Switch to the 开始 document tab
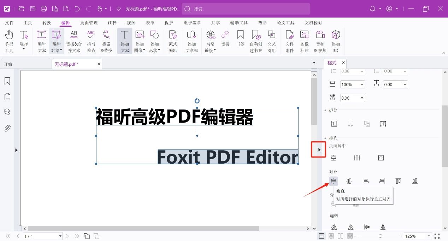Viewport: 448px width, 241px height. tap(25, 64)
